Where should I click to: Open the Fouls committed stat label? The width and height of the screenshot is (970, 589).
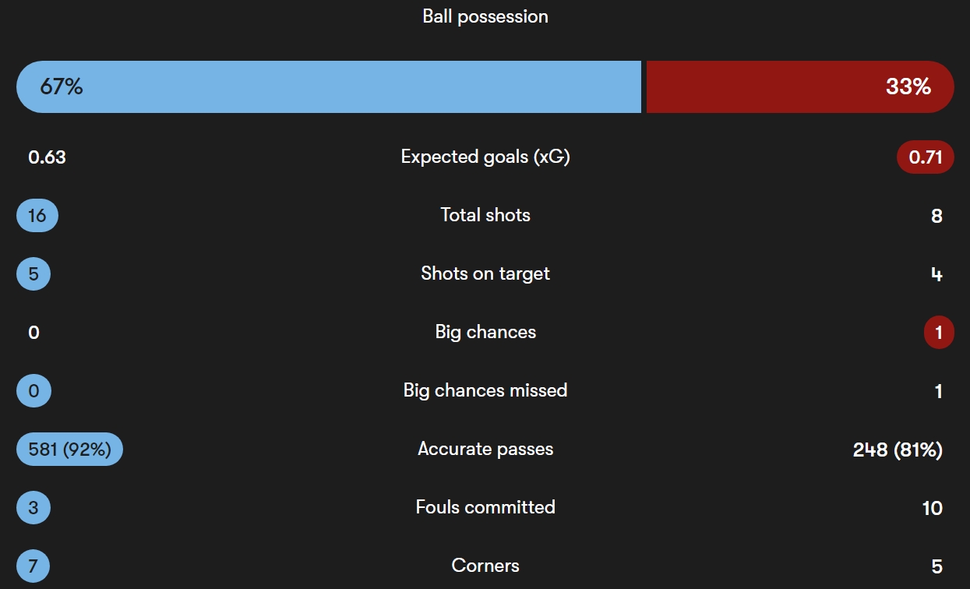coord(485,507)
